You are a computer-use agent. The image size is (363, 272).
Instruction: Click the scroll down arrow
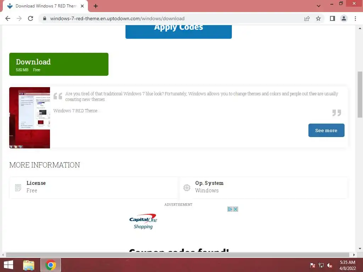(360, 249)
